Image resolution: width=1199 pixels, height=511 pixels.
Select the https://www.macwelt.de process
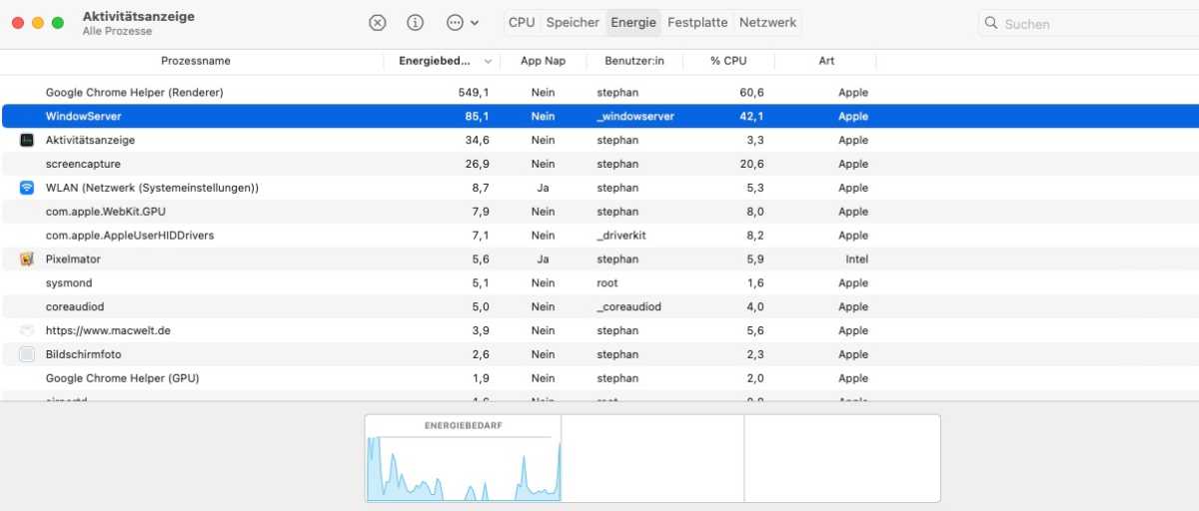point(108,330)
